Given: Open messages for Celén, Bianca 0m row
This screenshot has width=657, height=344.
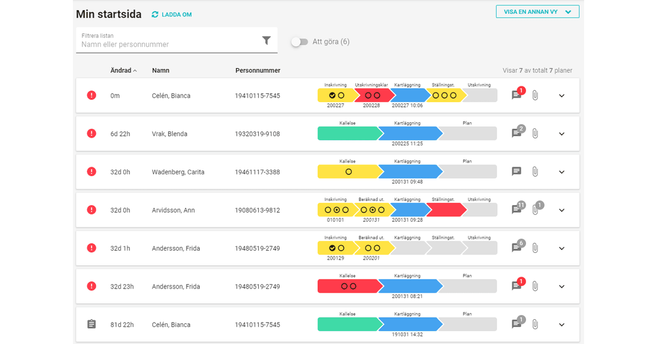Looking at the screenshot, I should [517, 95].
